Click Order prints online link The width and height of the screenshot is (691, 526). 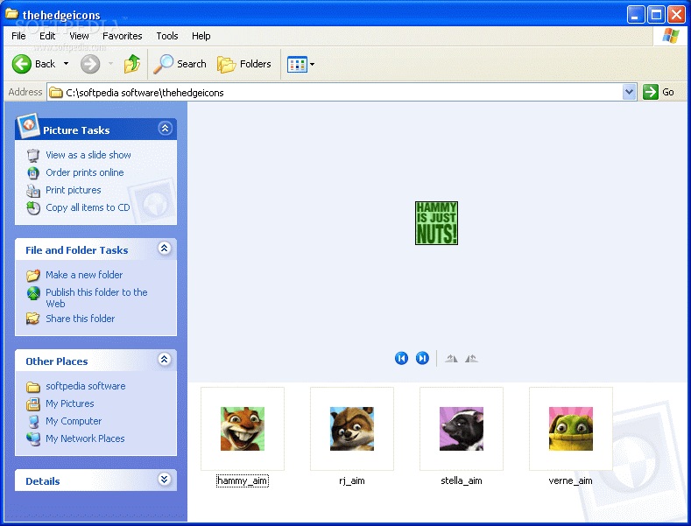(x=85, y=172)
